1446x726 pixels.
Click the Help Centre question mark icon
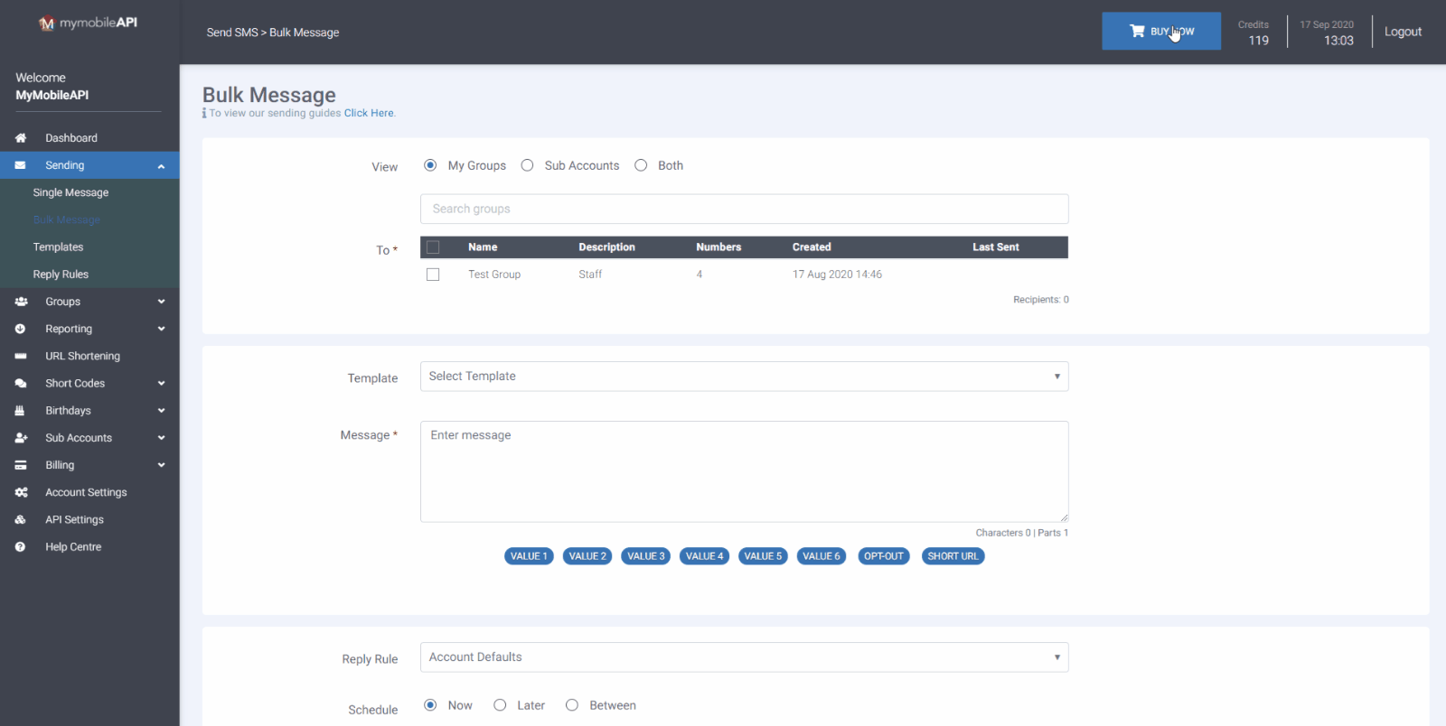pos(20,547)
